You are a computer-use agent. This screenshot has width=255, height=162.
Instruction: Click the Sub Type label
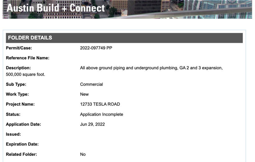coord(16,84)
